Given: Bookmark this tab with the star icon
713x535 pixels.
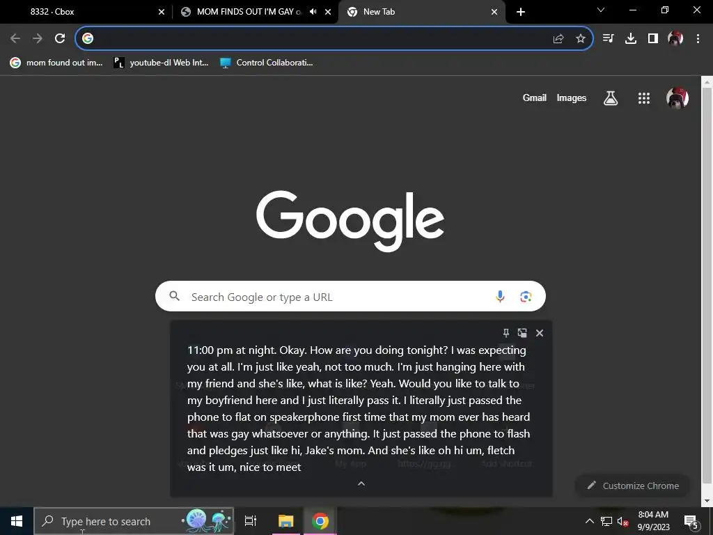Looking at the screenshot, I should tap(581, 39).
